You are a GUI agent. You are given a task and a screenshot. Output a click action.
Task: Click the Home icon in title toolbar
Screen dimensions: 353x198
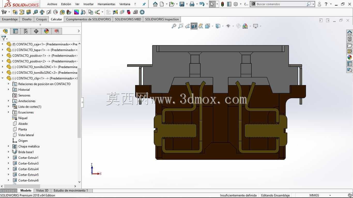(155, 4)
